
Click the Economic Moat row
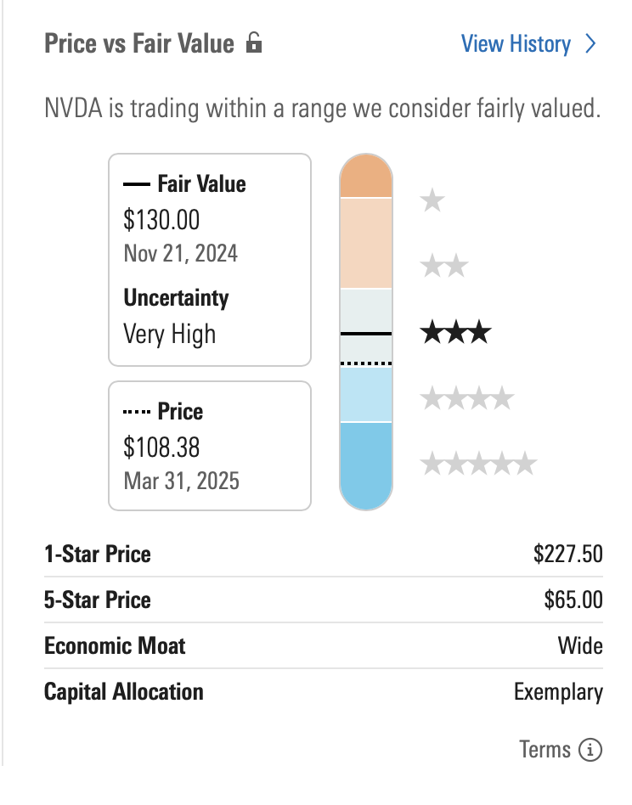323,645
